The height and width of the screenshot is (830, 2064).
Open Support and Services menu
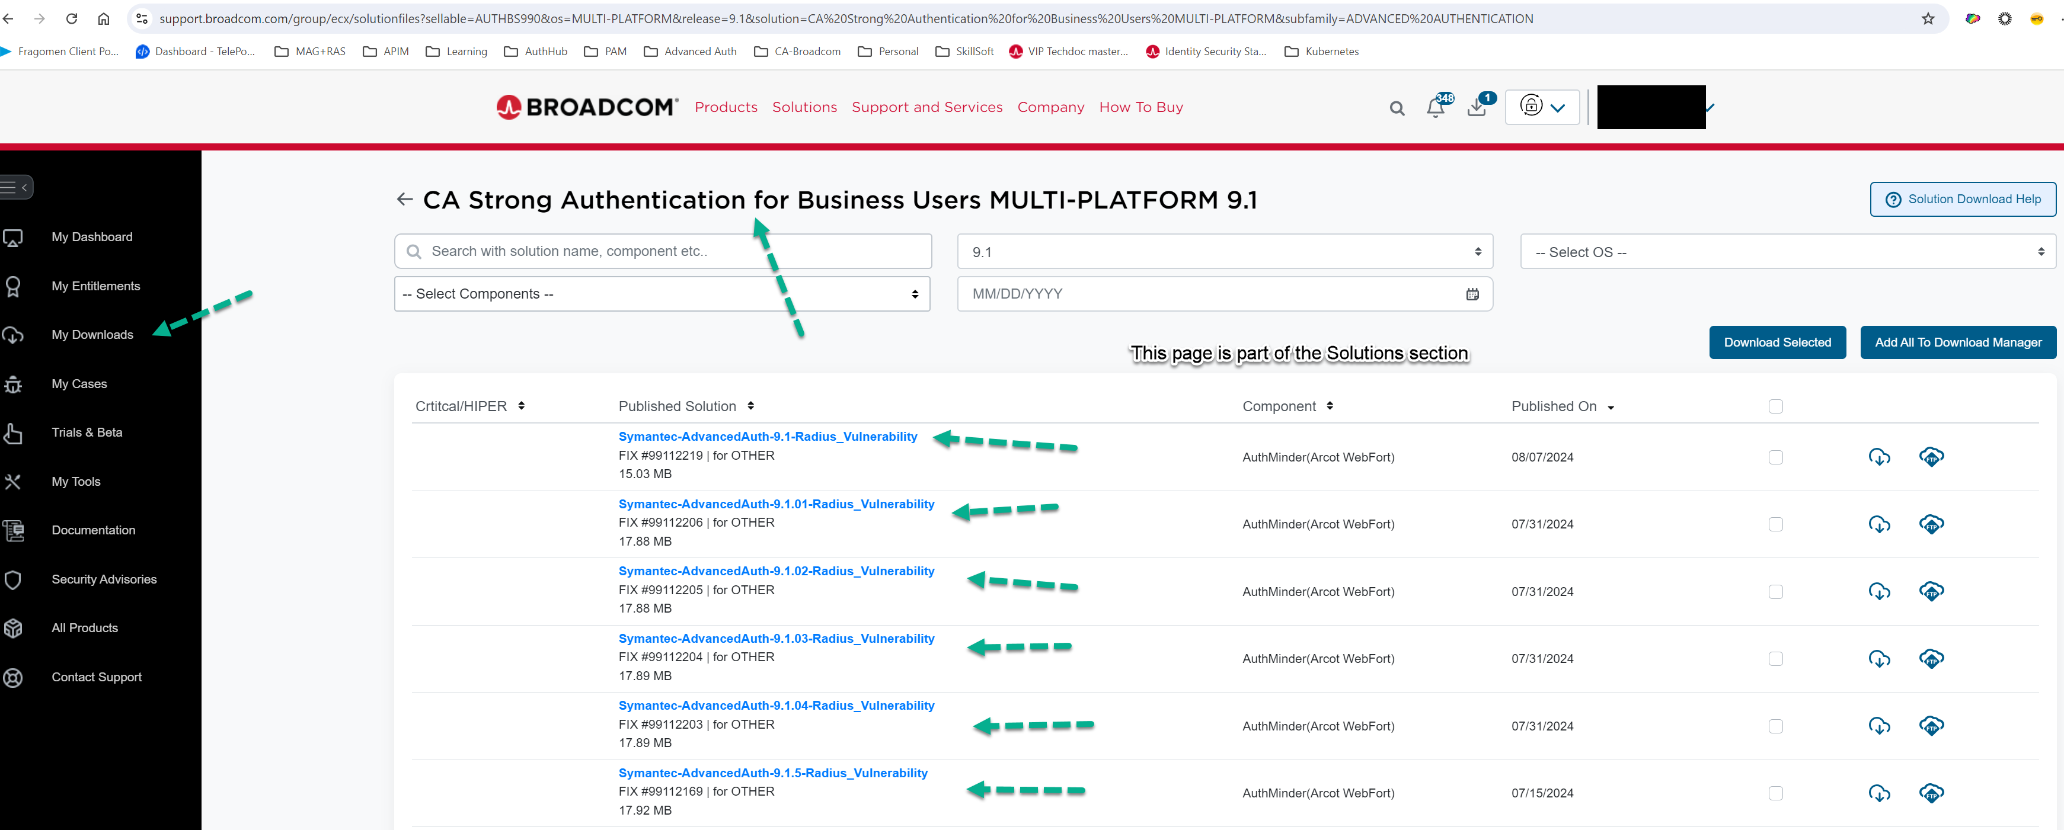pos(926,107)
